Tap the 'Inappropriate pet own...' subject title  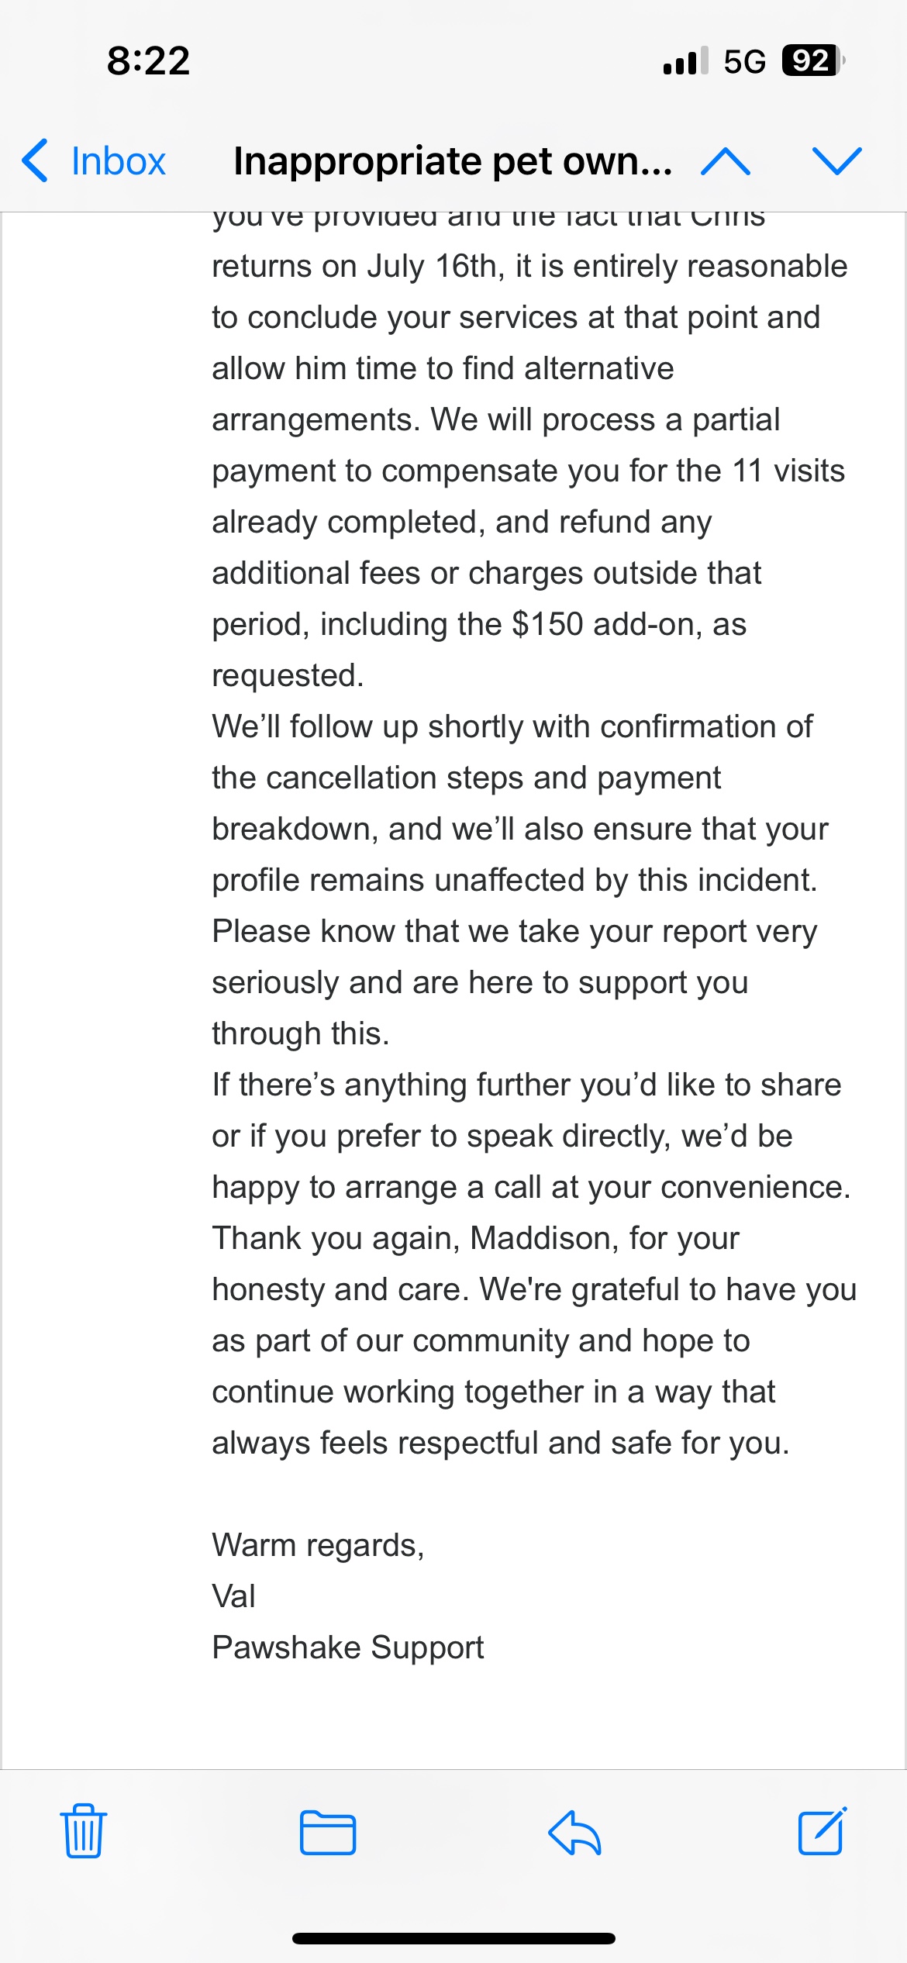point(452,161)
